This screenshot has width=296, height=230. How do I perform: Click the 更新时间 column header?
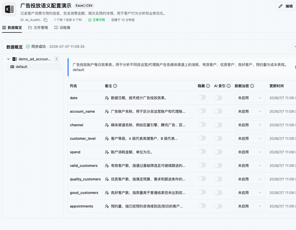tap(277, 86)
